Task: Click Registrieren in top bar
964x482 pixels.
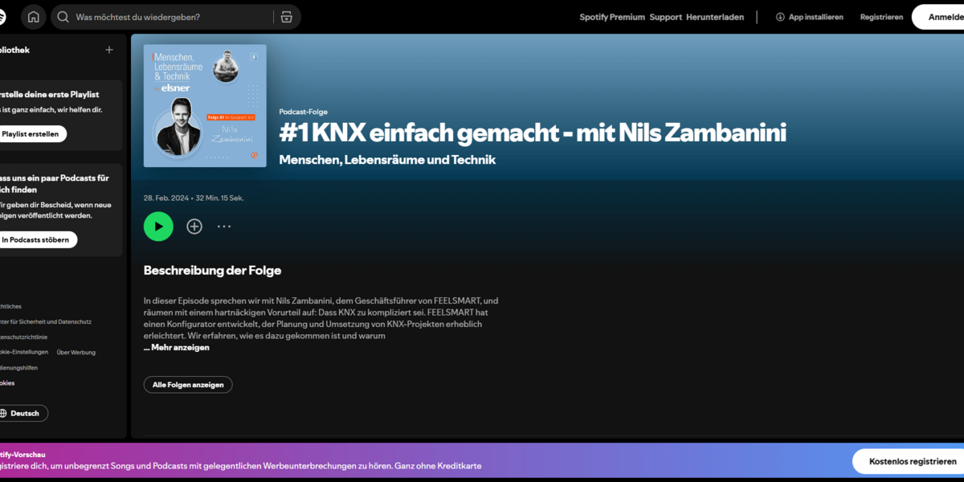Action: coord(881,17)
